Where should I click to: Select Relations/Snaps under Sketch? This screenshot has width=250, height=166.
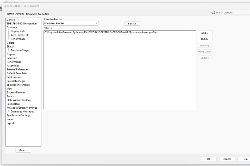tap(20, 50)
